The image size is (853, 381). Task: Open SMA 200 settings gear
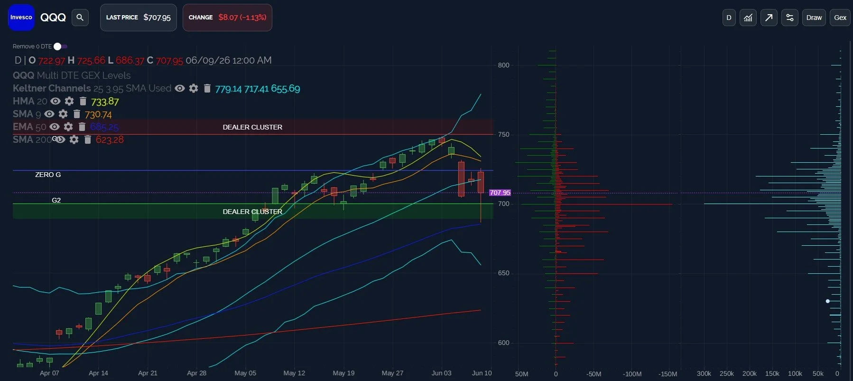click(74, 139)
